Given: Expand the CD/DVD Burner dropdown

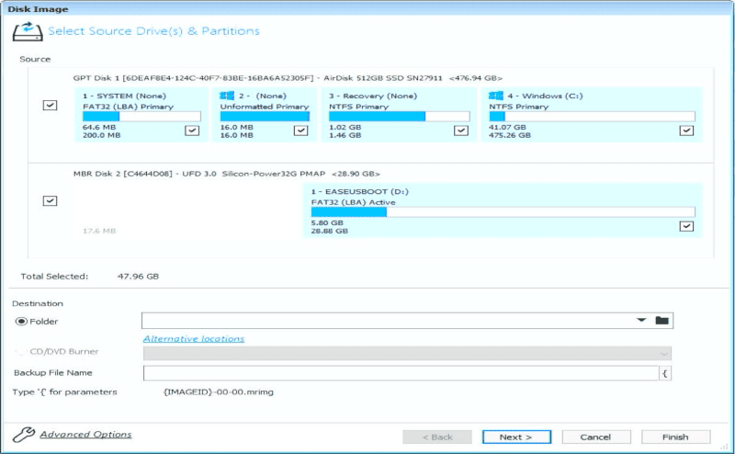Looking at the screenshot, I should (x=663, y=354).
